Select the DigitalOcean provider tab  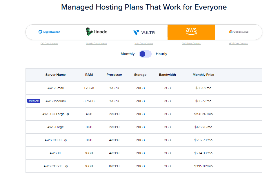coord(49,32)
